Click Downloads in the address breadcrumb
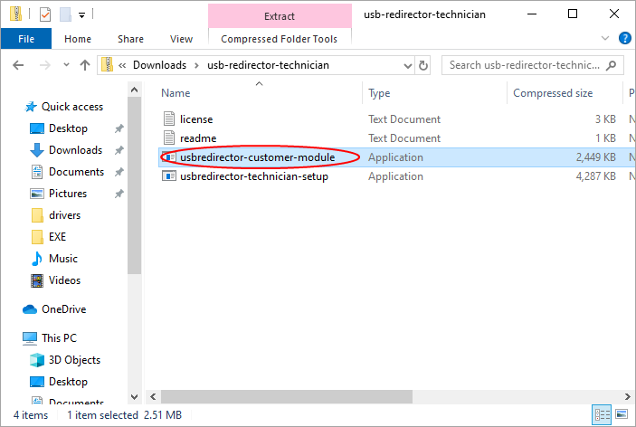The height and width of the screenshot is (427, 636). click(x=159, y=65)
